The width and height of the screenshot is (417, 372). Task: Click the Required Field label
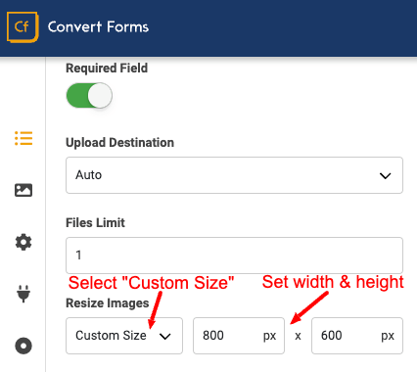pyautogui.click(x=107, y=69)
